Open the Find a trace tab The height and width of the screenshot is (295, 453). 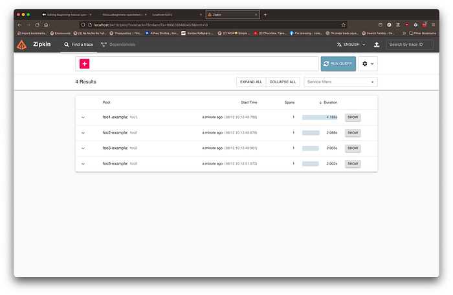click(78, 45)
